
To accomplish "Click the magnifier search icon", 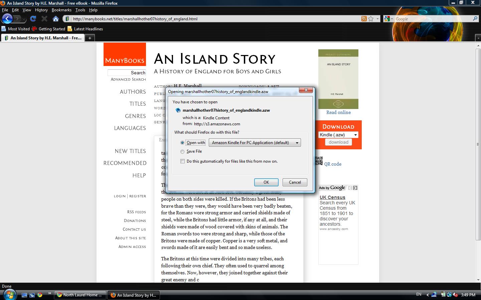I will pos(475,19).
